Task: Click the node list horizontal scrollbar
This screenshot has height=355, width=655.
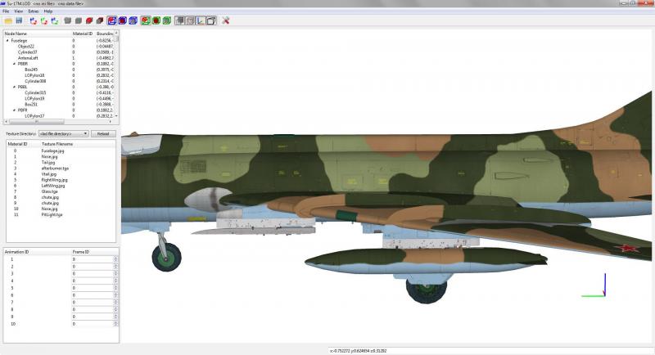Action: point(60,121)
